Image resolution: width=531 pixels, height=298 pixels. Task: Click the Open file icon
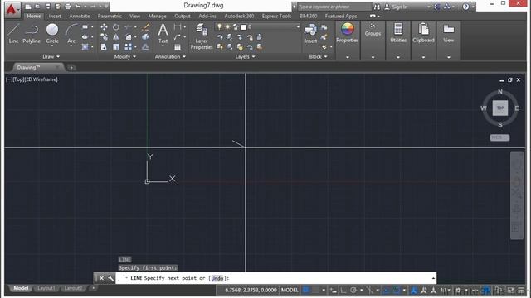37,7
